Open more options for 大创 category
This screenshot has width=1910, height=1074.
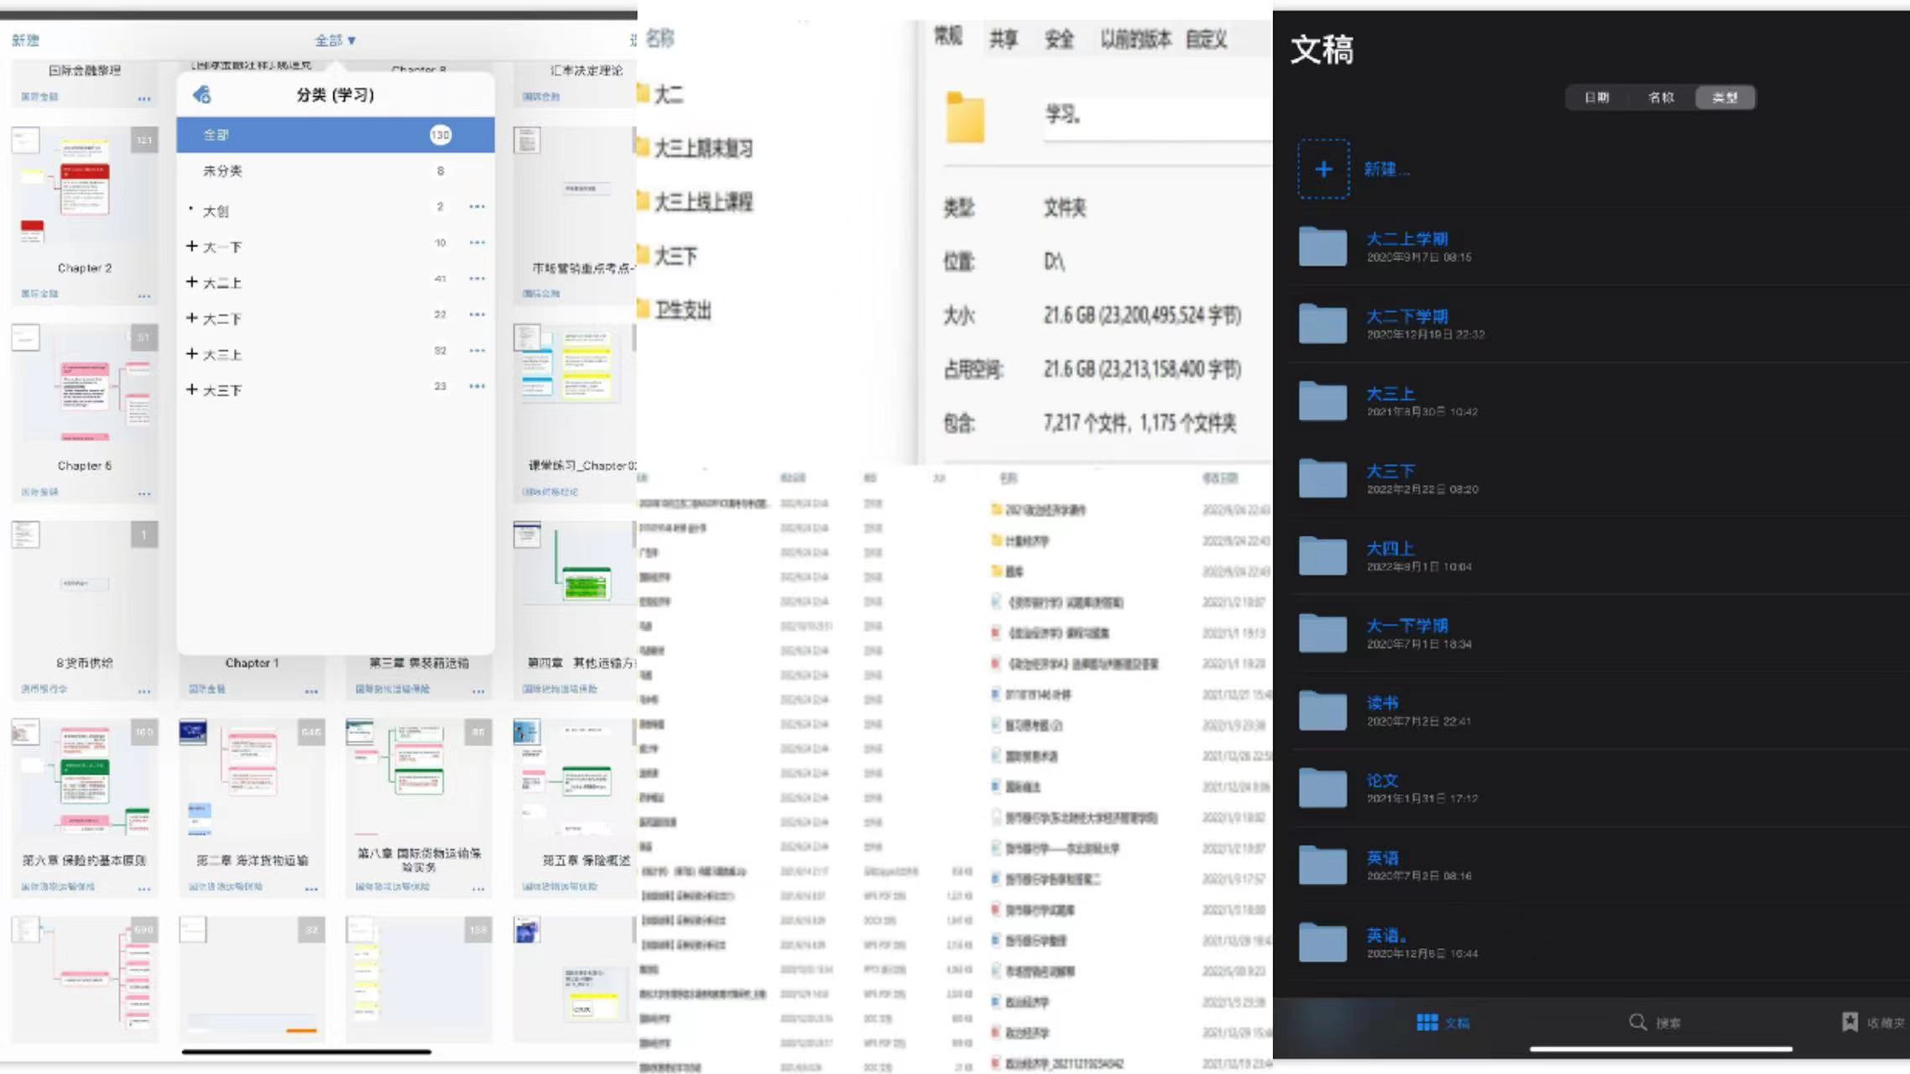click(477, 206)
